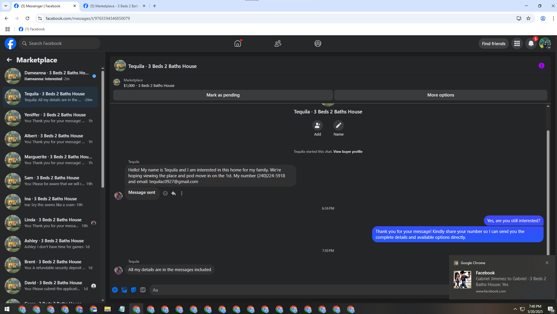Open Windows Start menu
This screenshot has height=314, width=557.
[x=7, y=309]
